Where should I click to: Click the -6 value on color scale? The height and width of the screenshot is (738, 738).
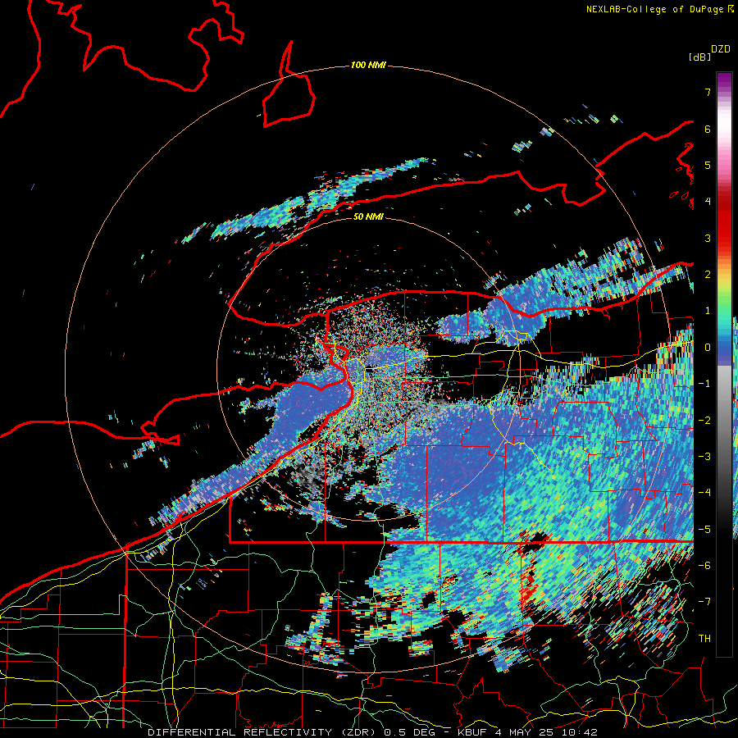coord(704,566)
